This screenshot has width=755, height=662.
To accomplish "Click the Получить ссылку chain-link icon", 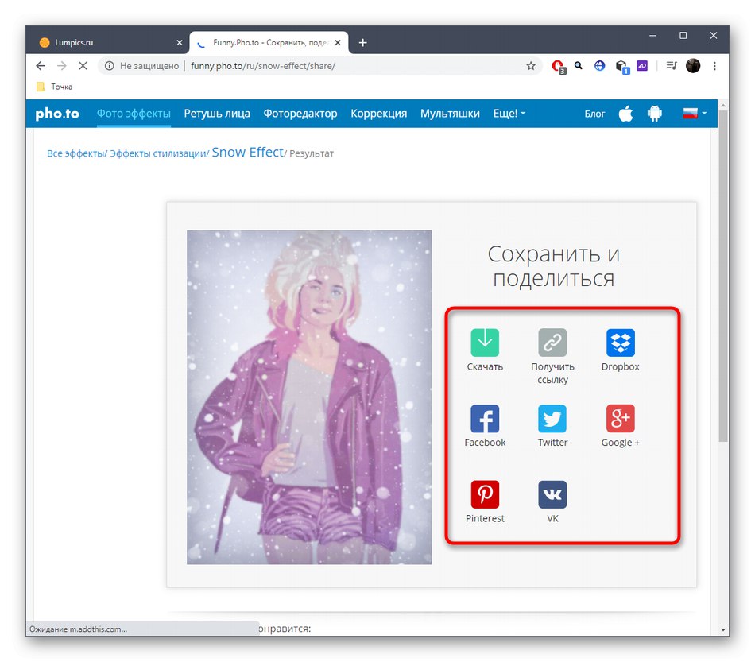I will 552,343.
